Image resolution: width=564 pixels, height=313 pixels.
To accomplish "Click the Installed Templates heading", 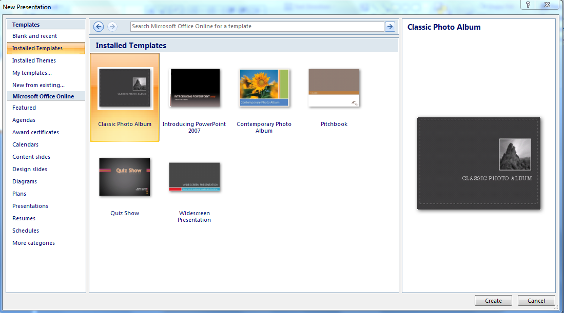I will coord(131,46).
